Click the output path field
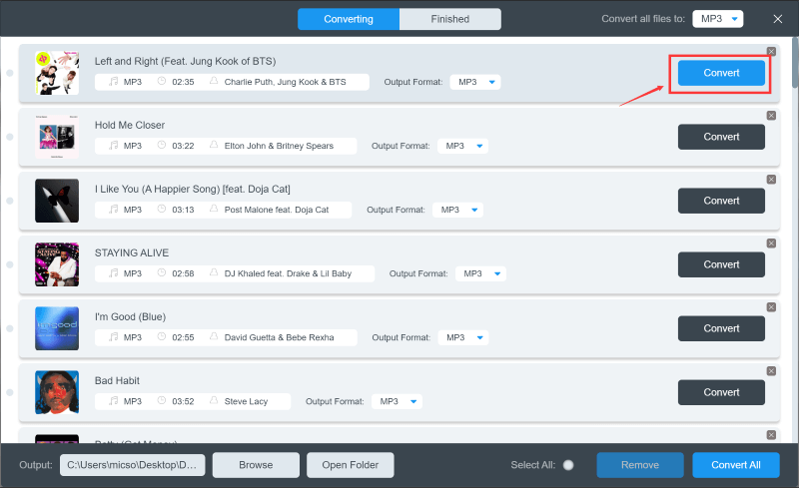This screenshot has width=799, height=488. coord(133,465)
